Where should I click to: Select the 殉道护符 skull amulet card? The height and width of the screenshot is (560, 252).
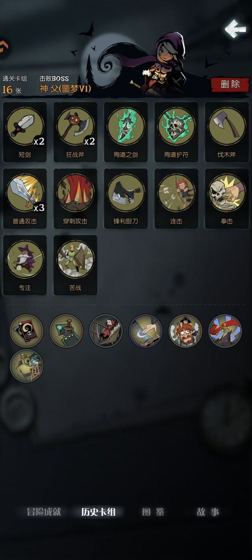coord(176,132)
